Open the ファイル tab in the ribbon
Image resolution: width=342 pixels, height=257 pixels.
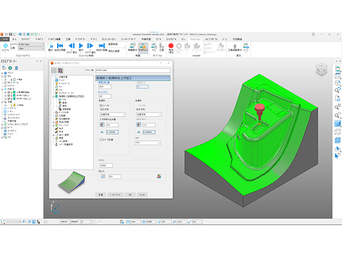pos(5,39)
